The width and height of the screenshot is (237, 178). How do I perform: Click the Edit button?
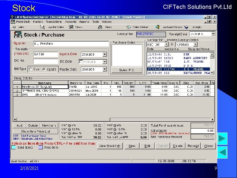[x=147, y=146]
